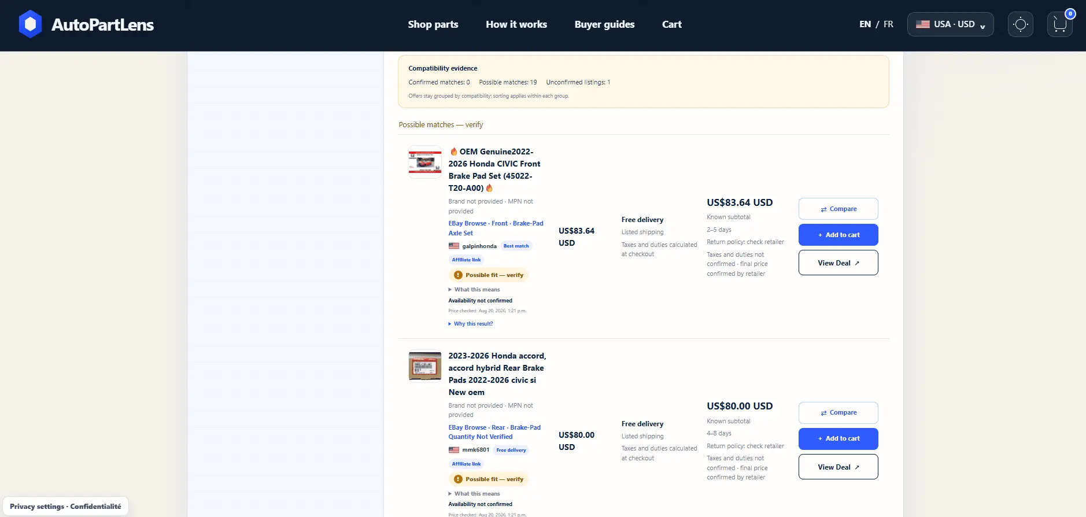Select seller name galpinhonda
Screen dimensions: 1086x517
(479, 246)
